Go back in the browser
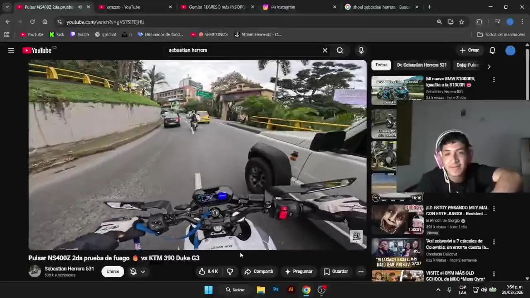 [7, 22]
